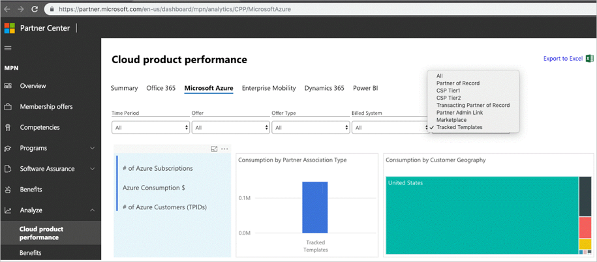Click the '# of Azure Subscriptions' row
The width and height of the screenshot is (597, 262).
158,168
